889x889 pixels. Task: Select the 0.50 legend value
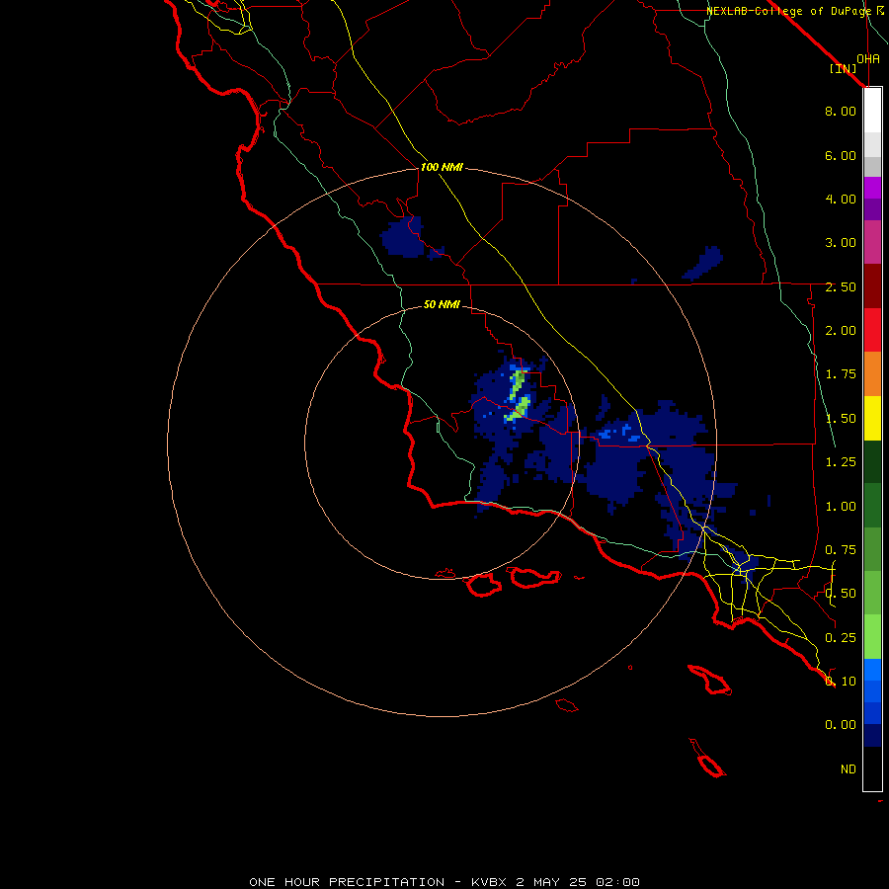841,594
